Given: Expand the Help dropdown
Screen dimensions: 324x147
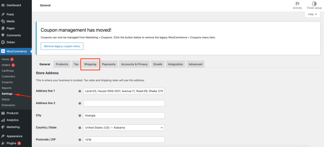Looking at the screenshot, I should coord(312,14).
